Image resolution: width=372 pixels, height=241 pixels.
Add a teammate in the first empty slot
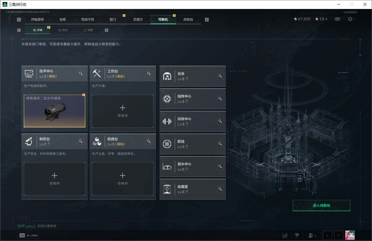pos(327,235)
